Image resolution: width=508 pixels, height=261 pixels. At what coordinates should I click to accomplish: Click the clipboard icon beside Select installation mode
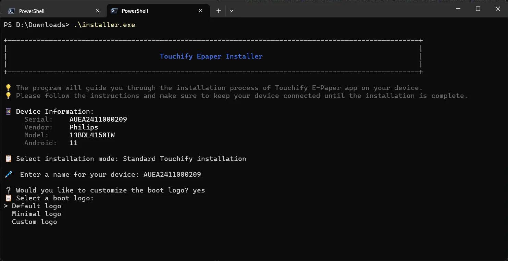point(8,159)
